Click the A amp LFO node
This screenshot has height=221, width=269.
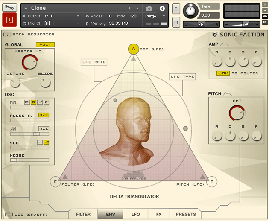[133, 49]
